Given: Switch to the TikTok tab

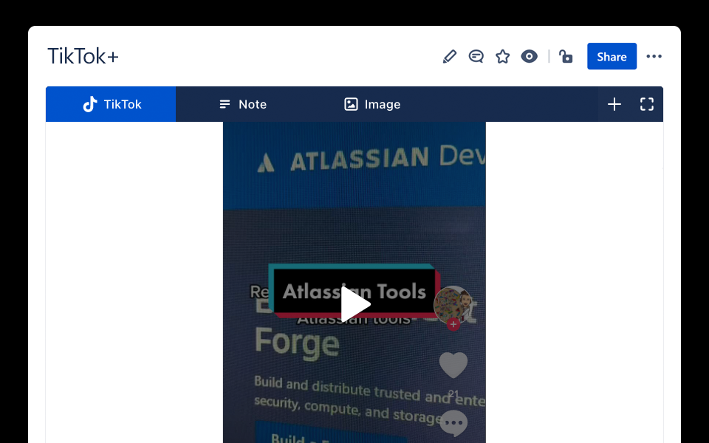Looking at the screenshot, I should (x=111, y=104).
